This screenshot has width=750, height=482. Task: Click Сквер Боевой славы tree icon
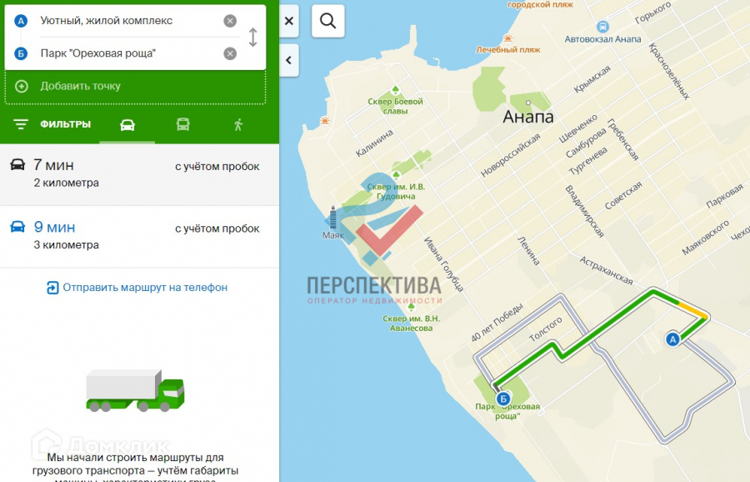(x=396, y=90)
